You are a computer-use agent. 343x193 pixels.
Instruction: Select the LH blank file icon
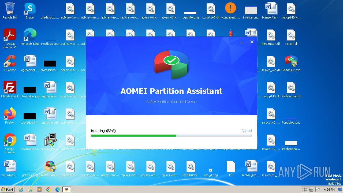(x=231, y=169)
